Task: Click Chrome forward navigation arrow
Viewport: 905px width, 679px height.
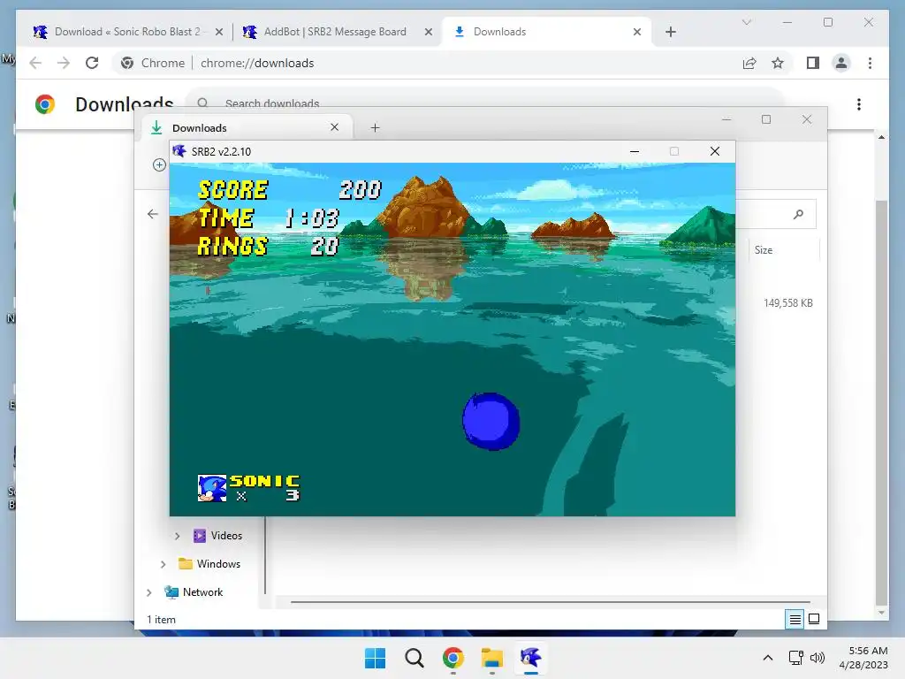Action: tap(64, 63)
